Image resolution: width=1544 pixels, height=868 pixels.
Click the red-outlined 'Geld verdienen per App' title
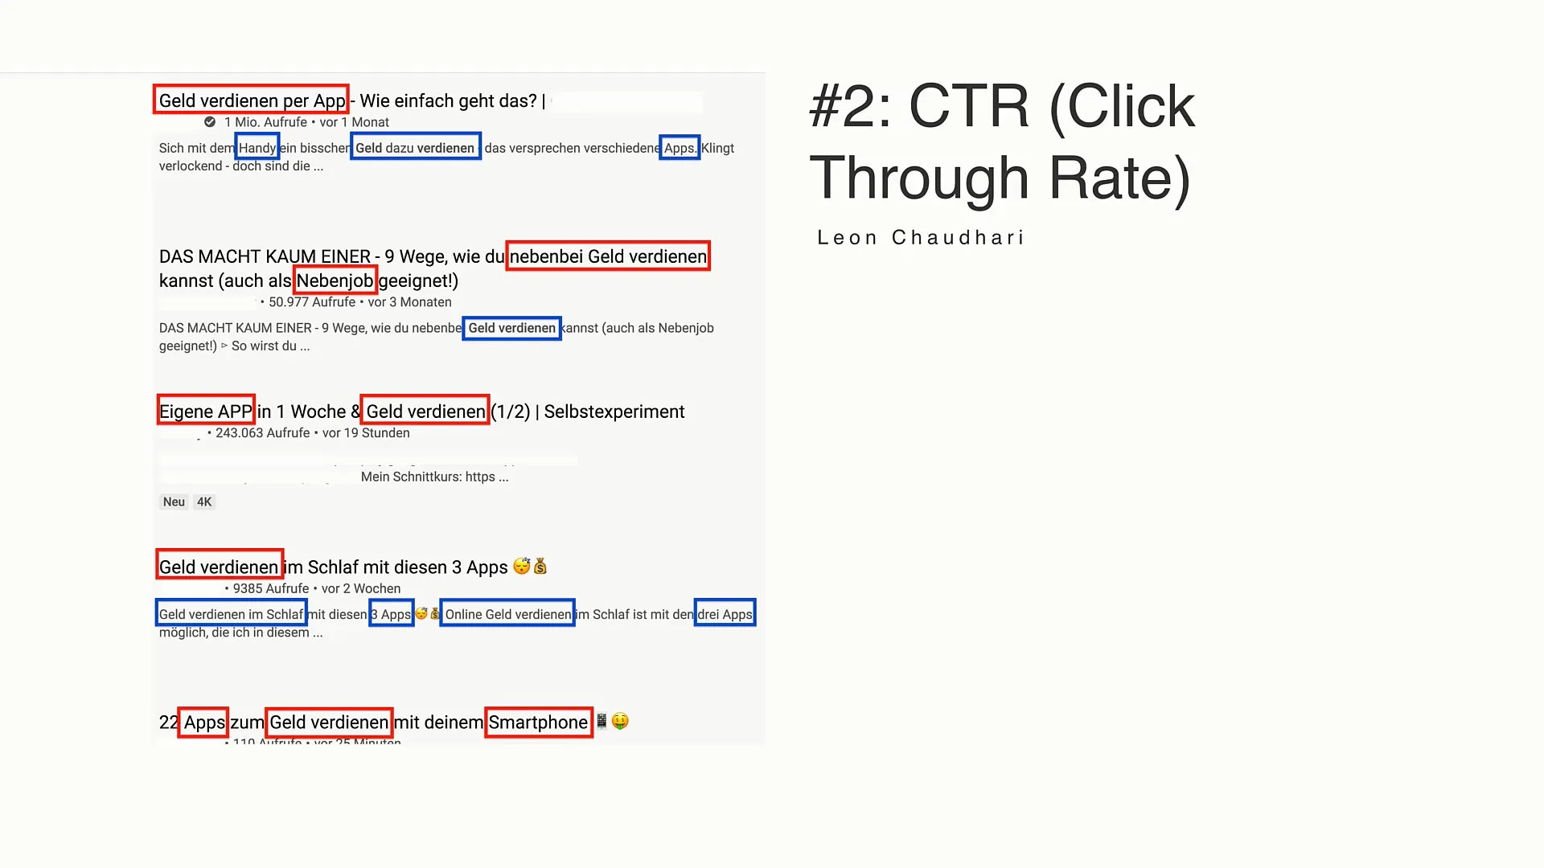coord(252,100)
